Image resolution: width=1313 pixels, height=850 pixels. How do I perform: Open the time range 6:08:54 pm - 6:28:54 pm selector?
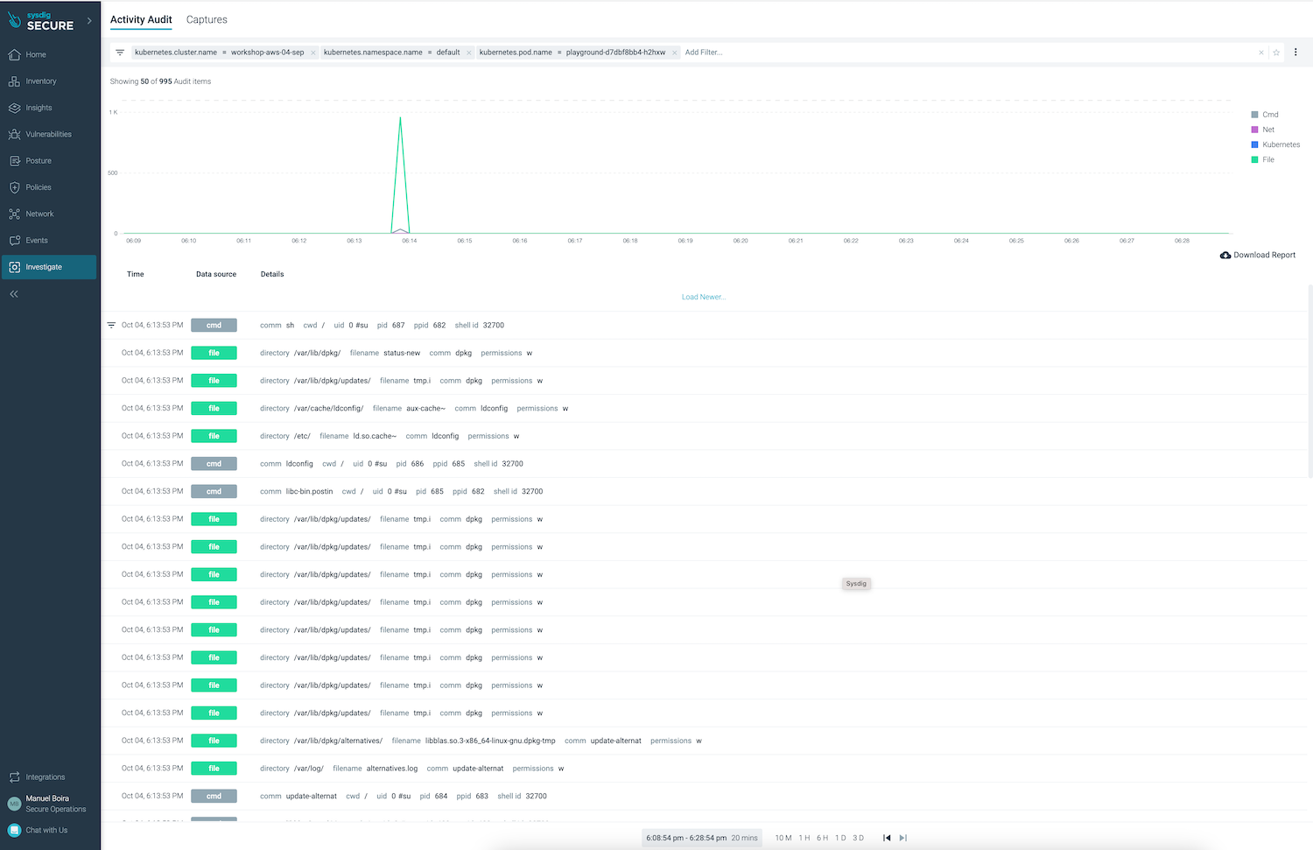click(x=702, y=838)
